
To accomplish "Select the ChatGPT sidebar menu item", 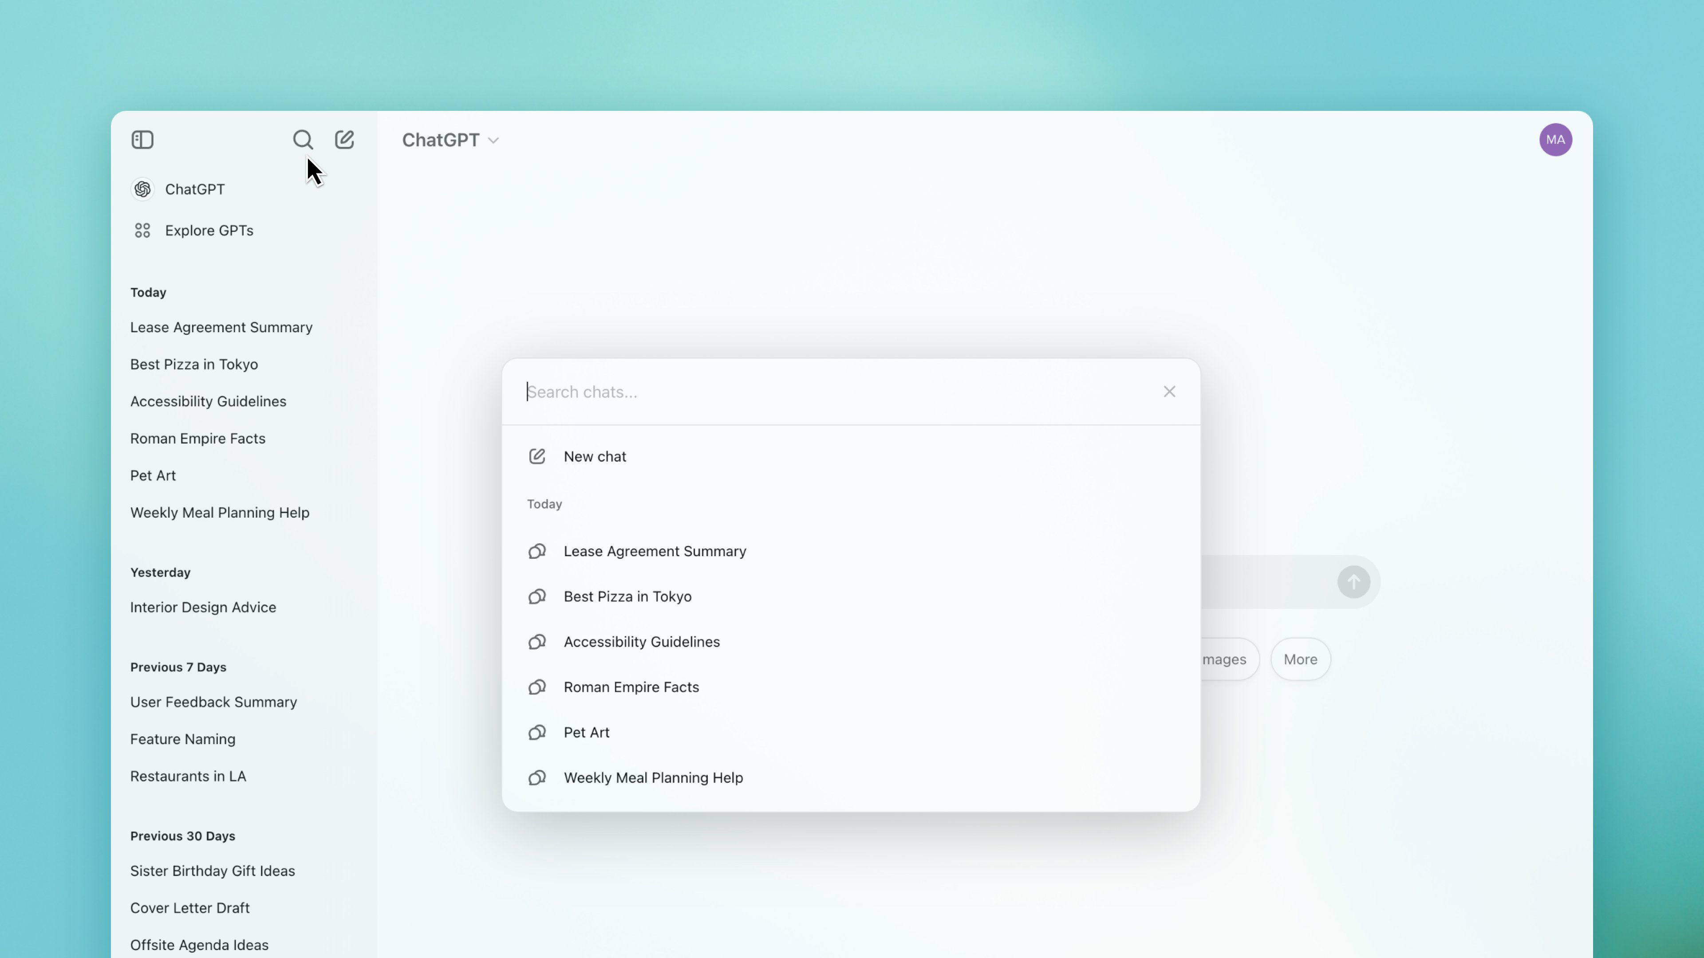I will [x=194, y=188].
